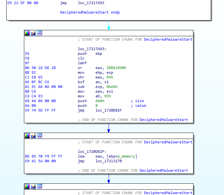
Task: Click the blue flow arrow below loc_1720D82F block
Action: (x=109, y=179)
